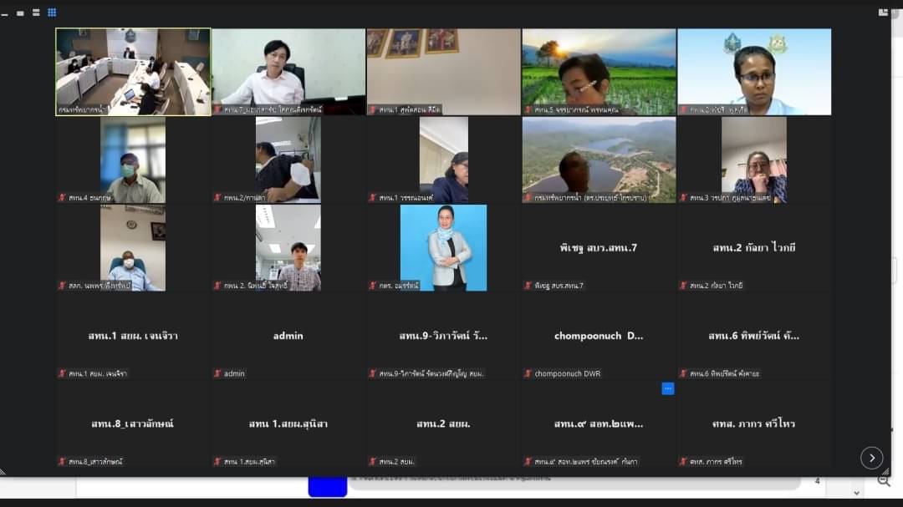Select the reservoir aerial background participant video
This screenshot has height=507, width=903.
coord(599,160)
